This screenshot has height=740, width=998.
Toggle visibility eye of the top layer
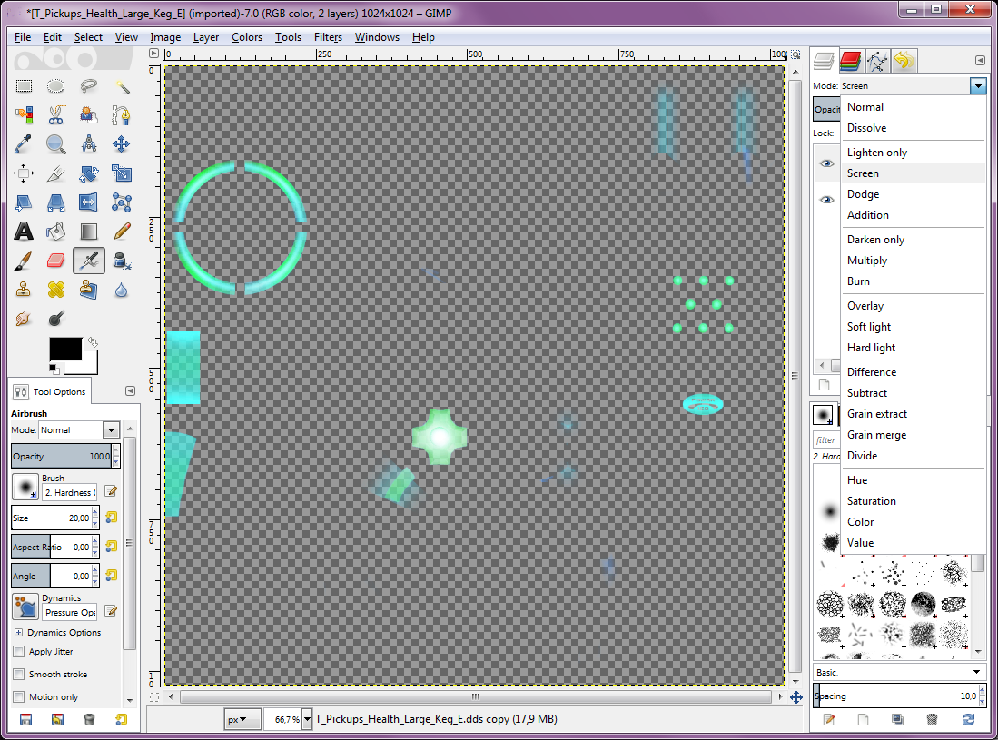coord(826,163)
